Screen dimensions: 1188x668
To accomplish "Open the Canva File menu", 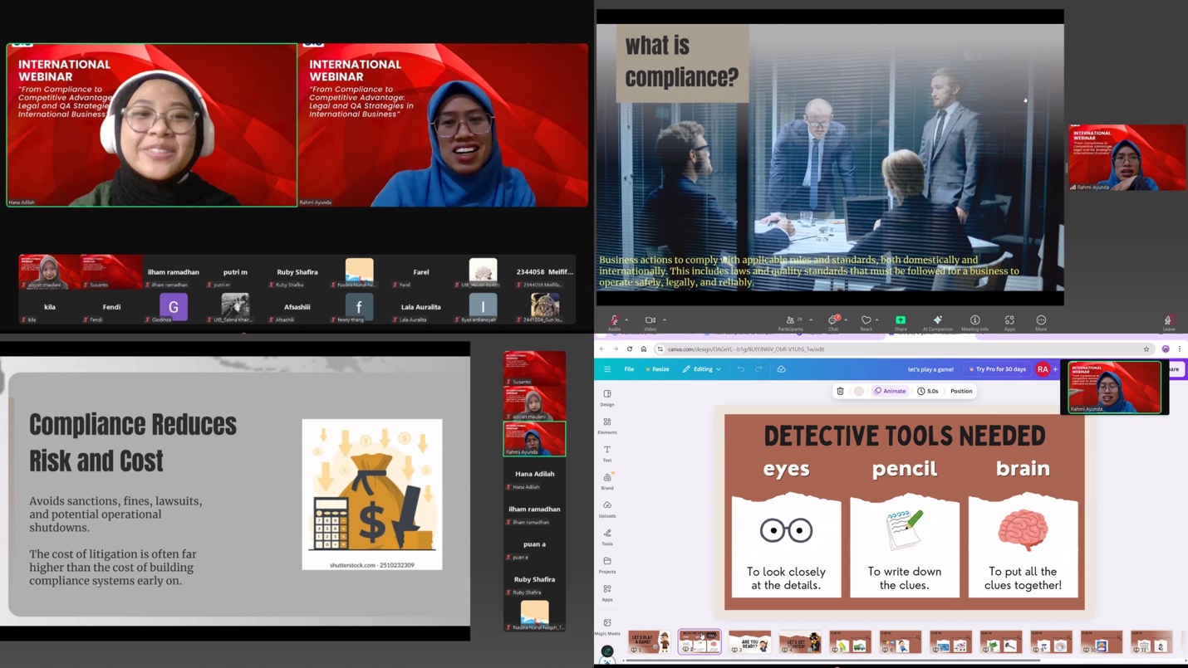I will [629, 369].
